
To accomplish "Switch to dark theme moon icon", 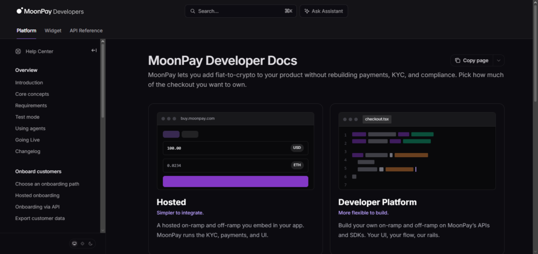I will (x=90, y=244).
